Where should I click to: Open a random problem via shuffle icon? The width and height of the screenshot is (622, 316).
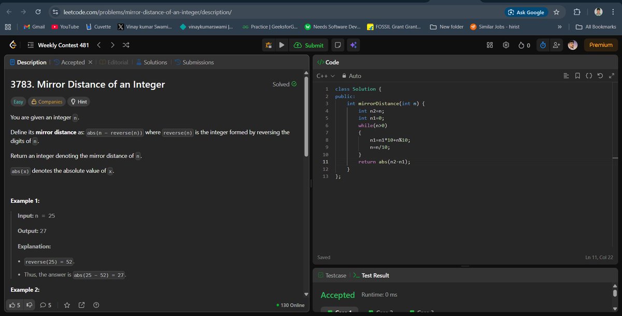[x=125, y=45]
